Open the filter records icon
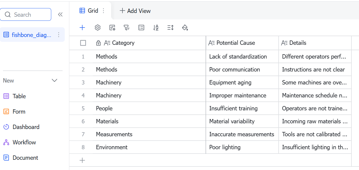This screenshot has height=170, width=359. click(126, 28)
